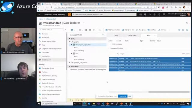Select change_feed_page_state table
Image resolution: width=192 pixels, height=108 pixels.
click(83, 45)
